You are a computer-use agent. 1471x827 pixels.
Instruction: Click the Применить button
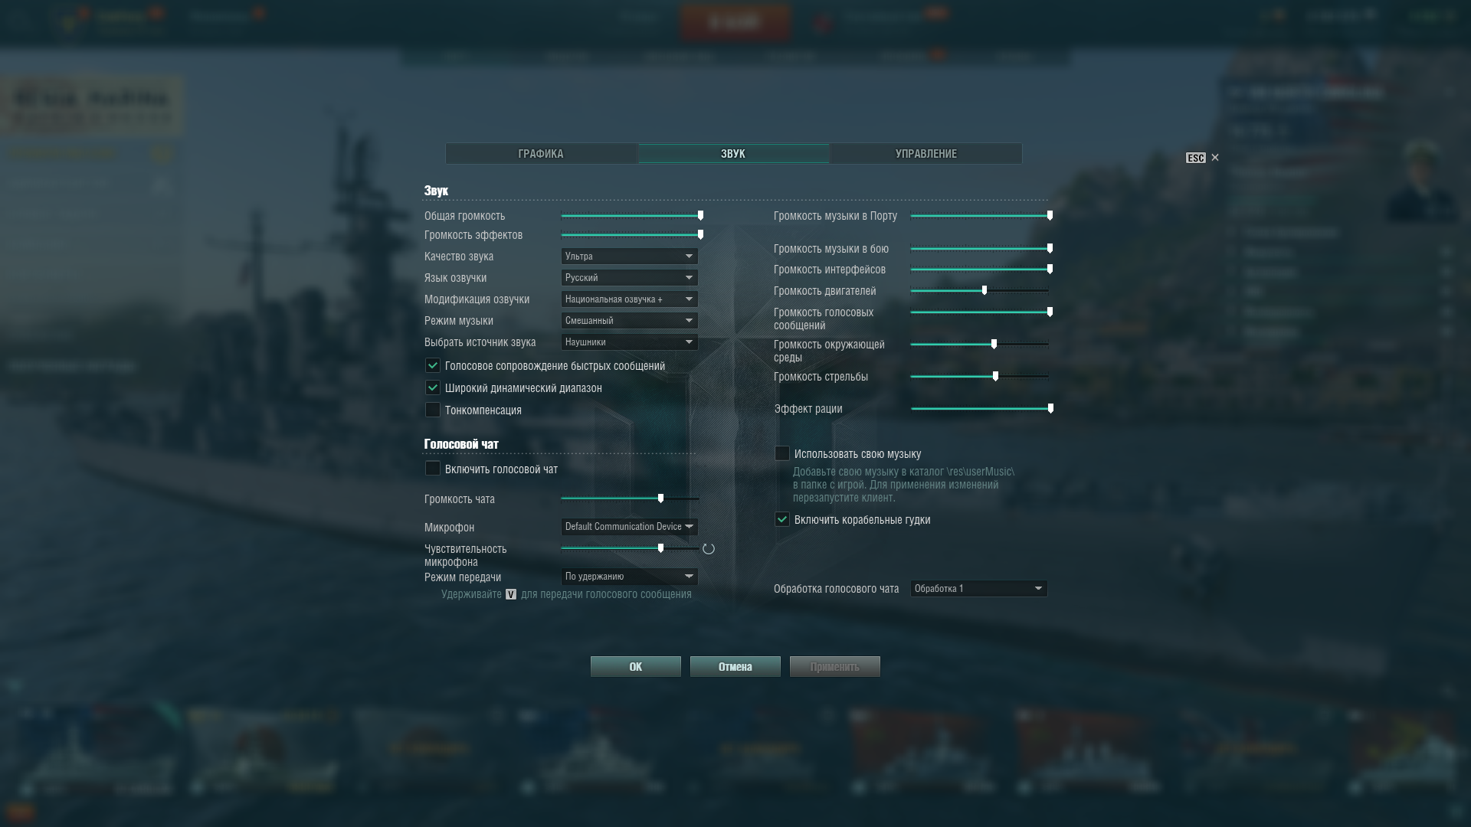(x=835, y=667)
